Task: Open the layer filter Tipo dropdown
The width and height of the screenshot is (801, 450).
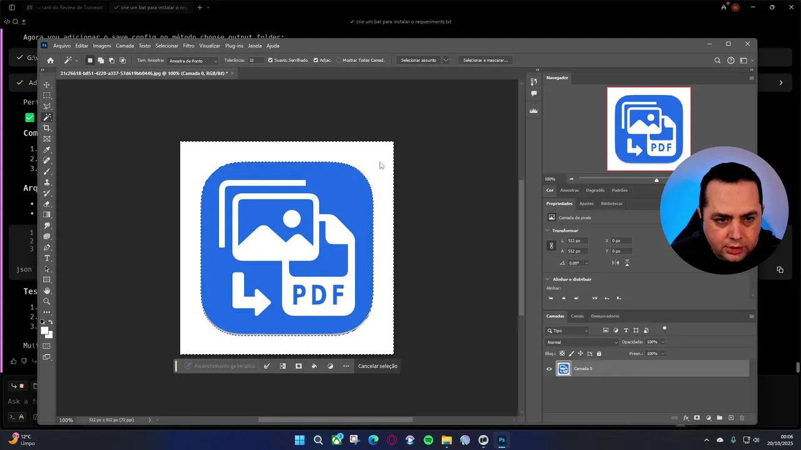Action: coord(567,331)
